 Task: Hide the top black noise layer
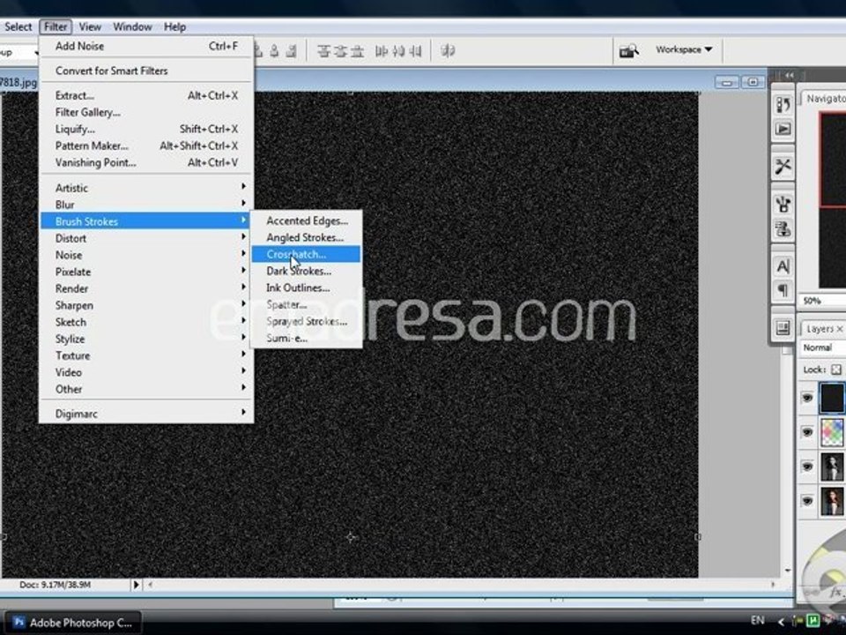pos(807,398)
